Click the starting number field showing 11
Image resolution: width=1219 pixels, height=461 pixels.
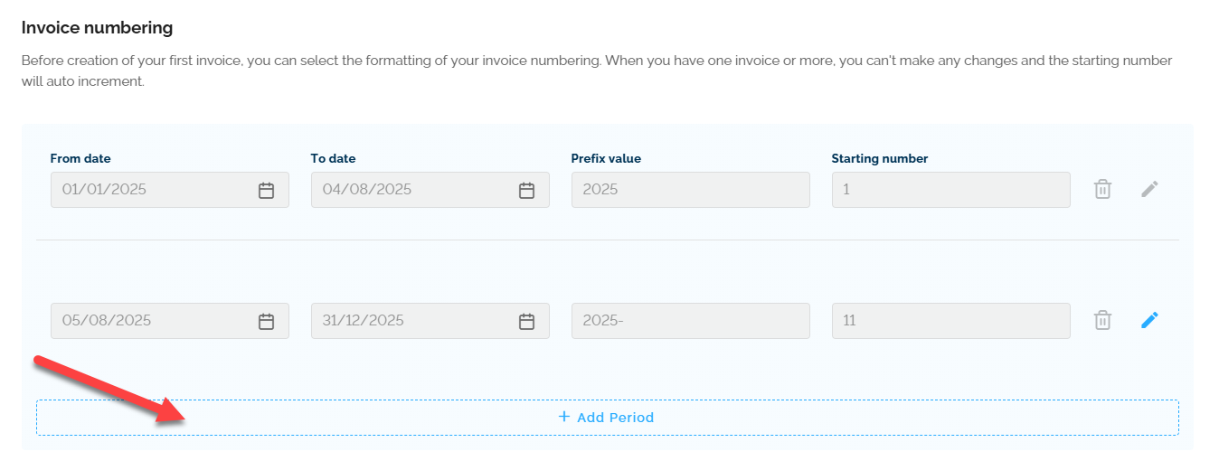(950, 321)
